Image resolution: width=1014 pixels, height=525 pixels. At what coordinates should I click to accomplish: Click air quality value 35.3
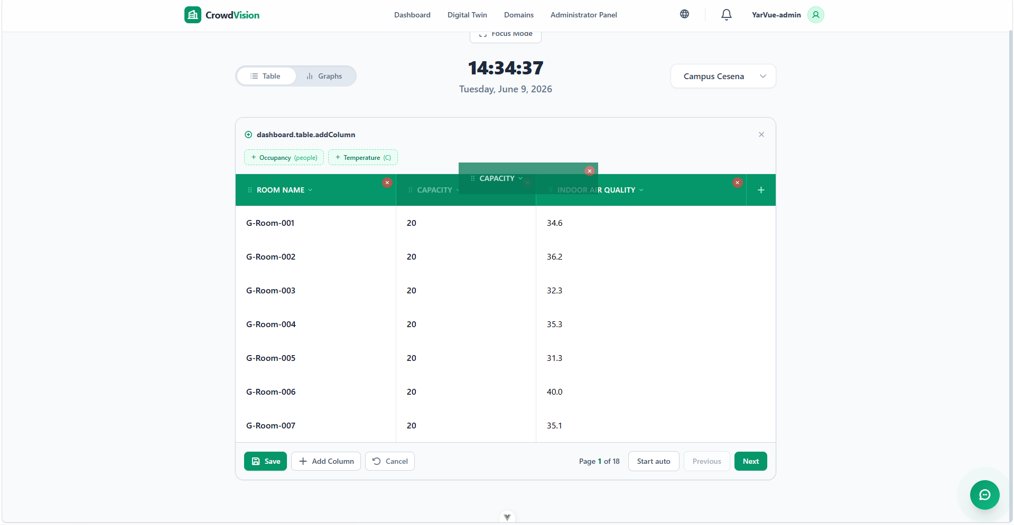click(x=554, y=324)
